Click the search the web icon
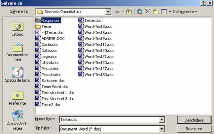The width and height of the screenshot is (214, 134). [x=139, y=12]
